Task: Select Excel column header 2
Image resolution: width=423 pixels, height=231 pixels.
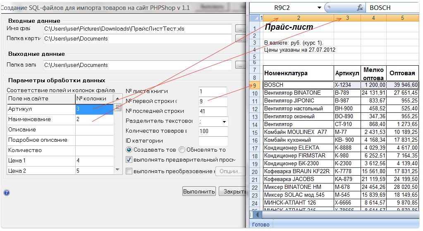Action: point(299,18)
